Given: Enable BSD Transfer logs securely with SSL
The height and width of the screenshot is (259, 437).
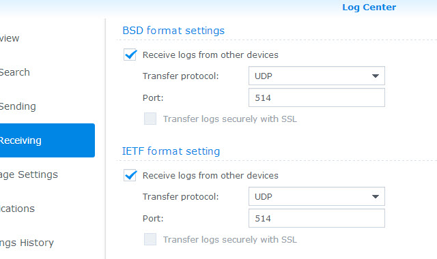Looking at the screenshot, I should point(150,119).
